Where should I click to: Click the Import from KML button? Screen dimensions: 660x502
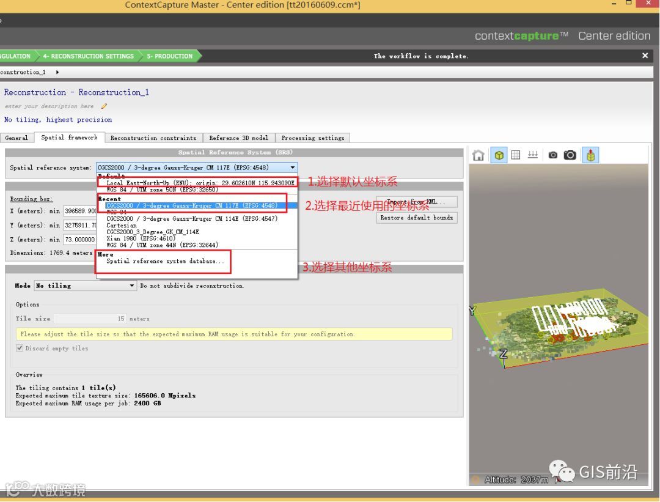417,202
